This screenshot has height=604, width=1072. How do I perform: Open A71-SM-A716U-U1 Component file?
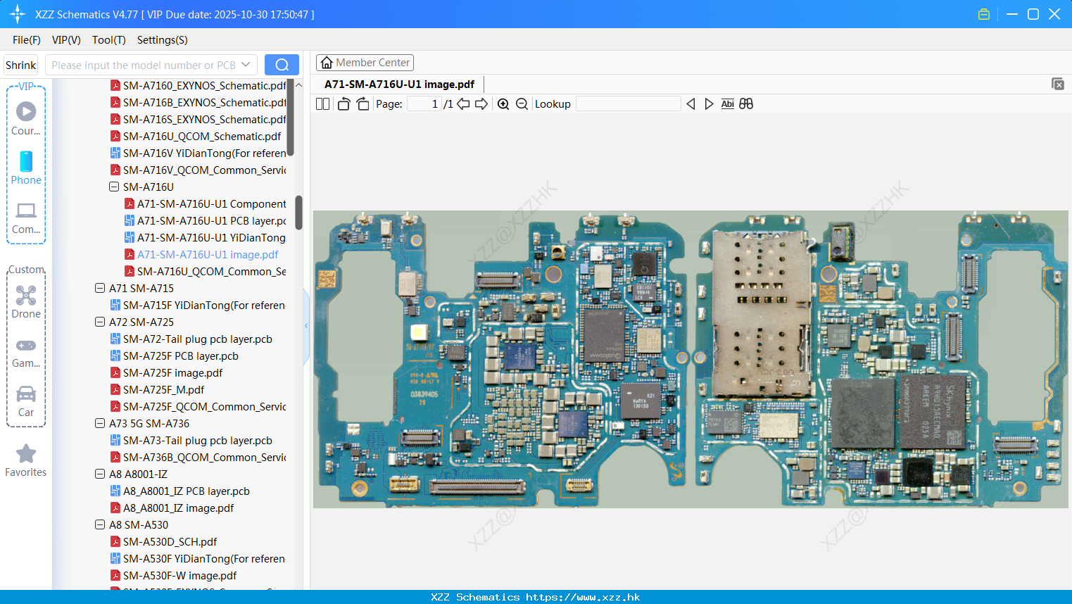tap(206, 203)
